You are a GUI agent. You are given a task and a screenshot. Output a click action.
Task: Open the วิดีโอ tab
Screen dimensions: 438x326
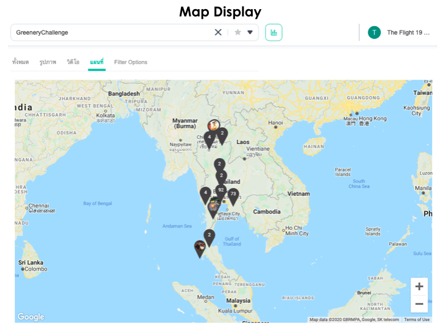tap(73, 62)
